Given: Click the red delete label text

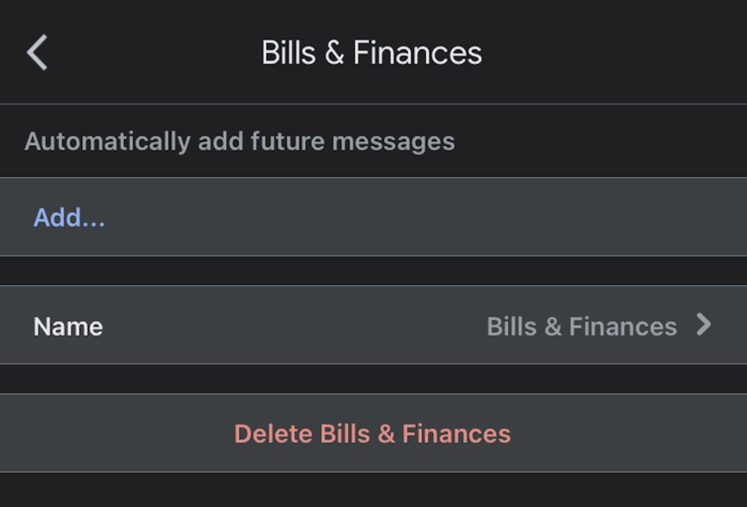Looking at the screenshot, I should click(372, 434).
